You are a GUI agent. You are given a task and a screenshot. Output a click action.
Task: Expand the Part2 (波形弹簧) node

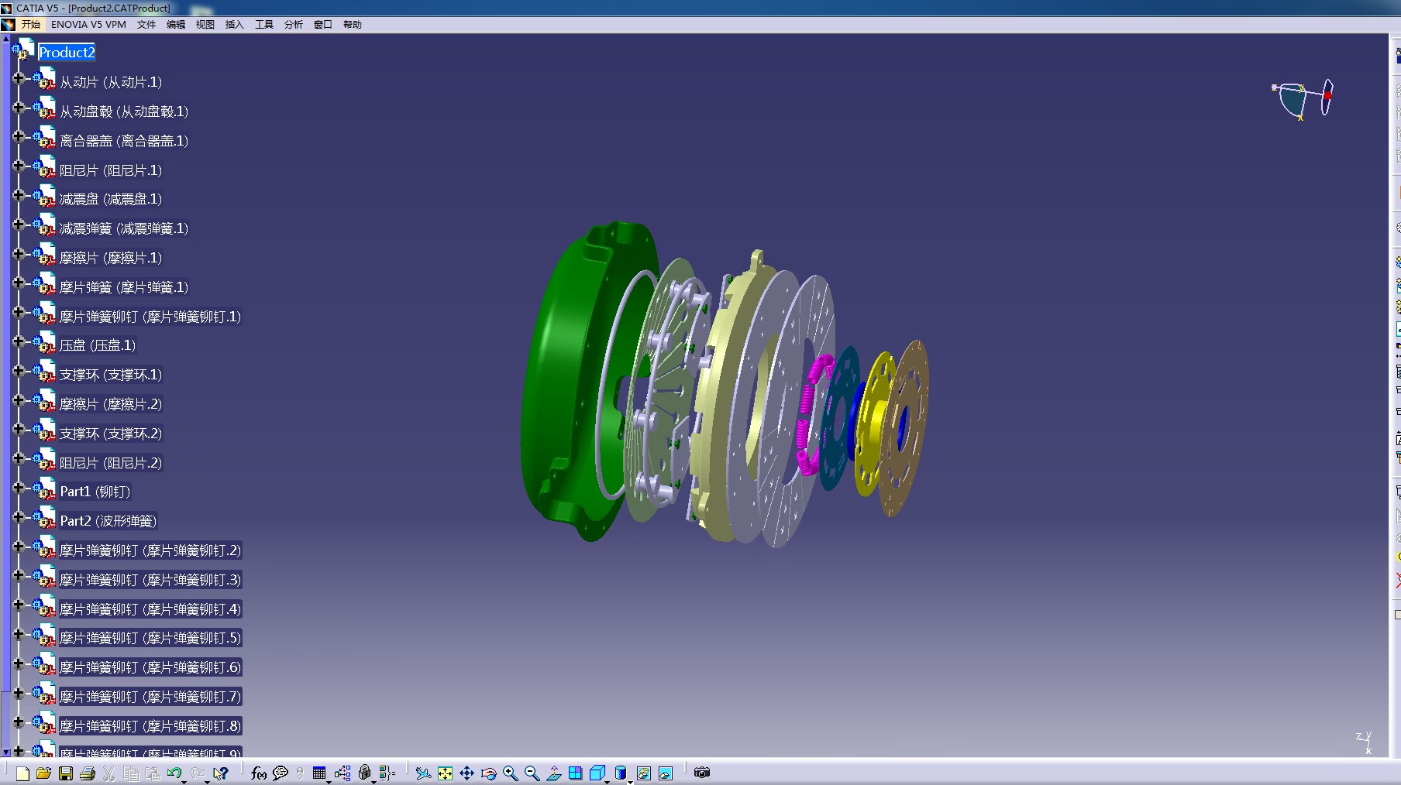coord(19,517)
